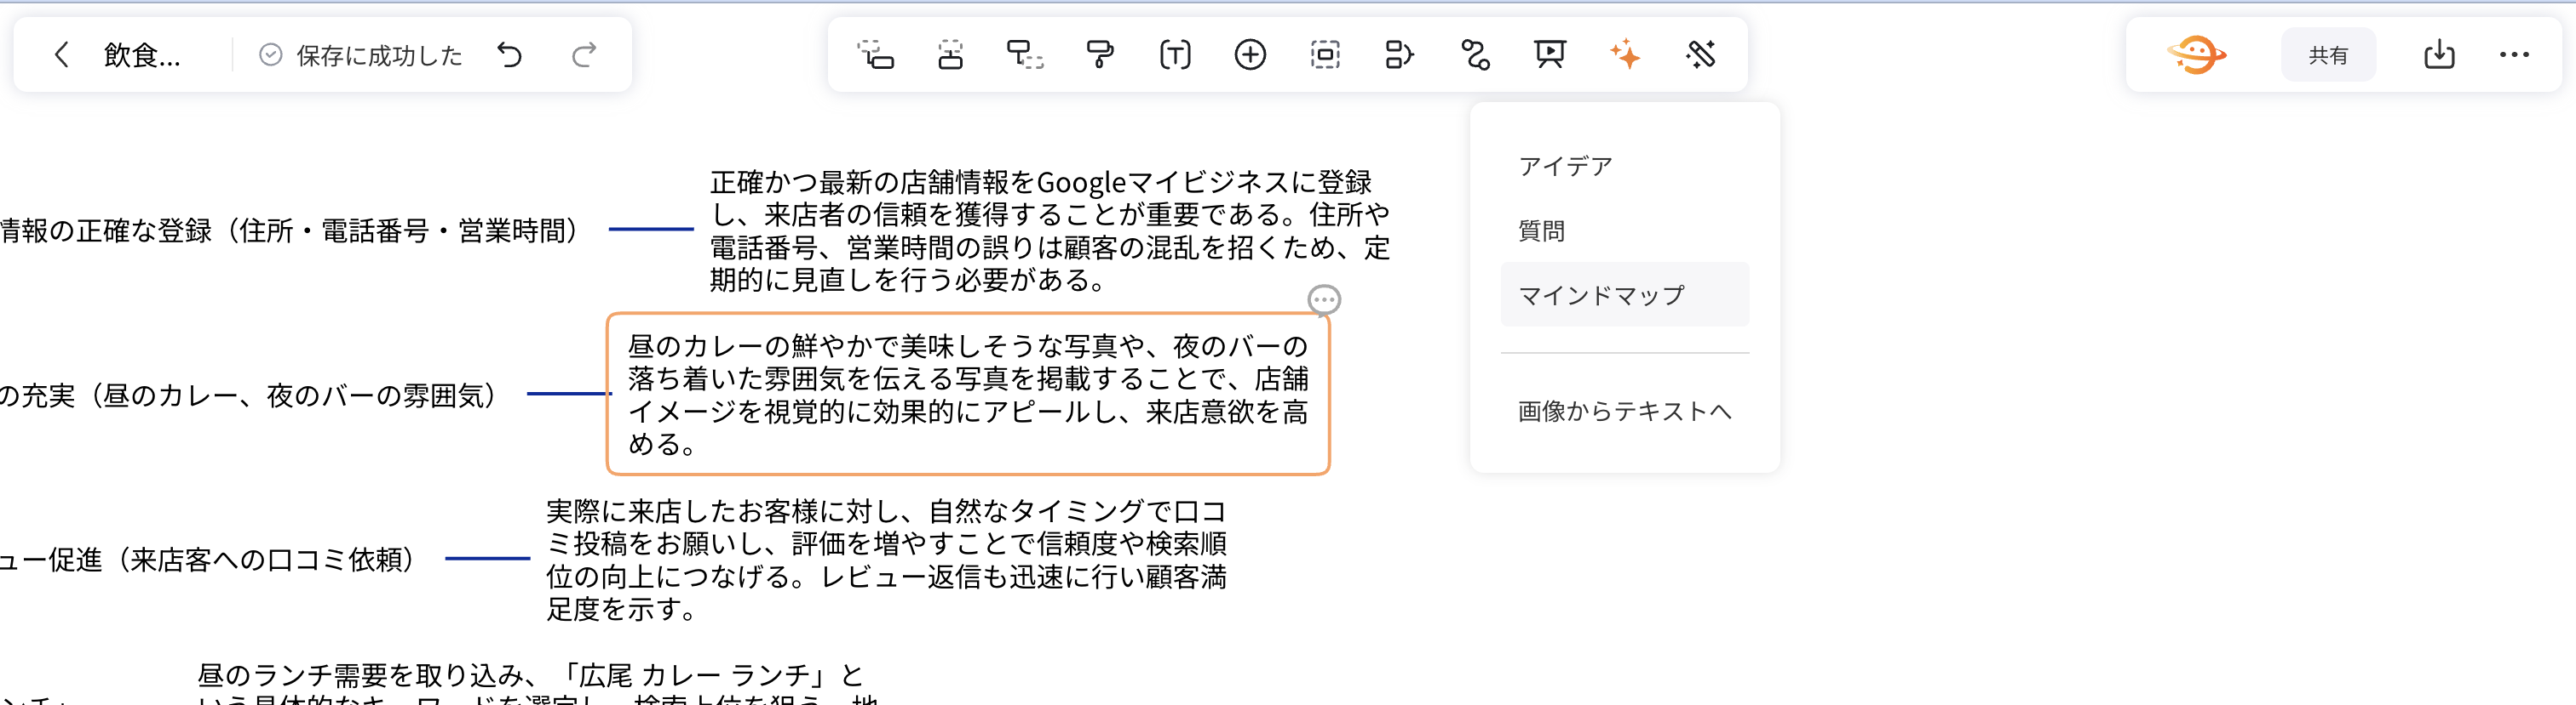
Task: Redo the last action
Action: point(586,55)
